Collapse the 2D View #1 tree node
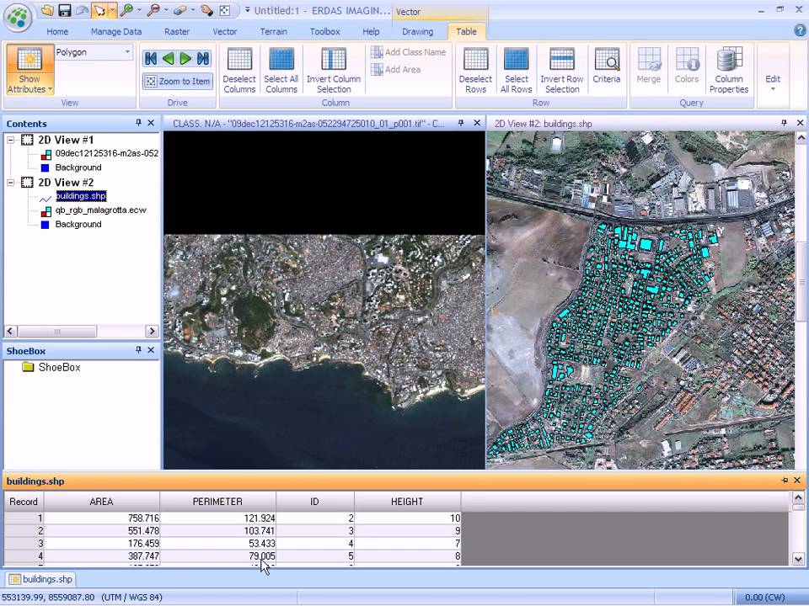Screen dimensions: 809x606 pos(10,141)
